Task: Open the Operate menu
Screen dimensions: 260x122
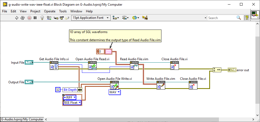Action: coord(50,11)
